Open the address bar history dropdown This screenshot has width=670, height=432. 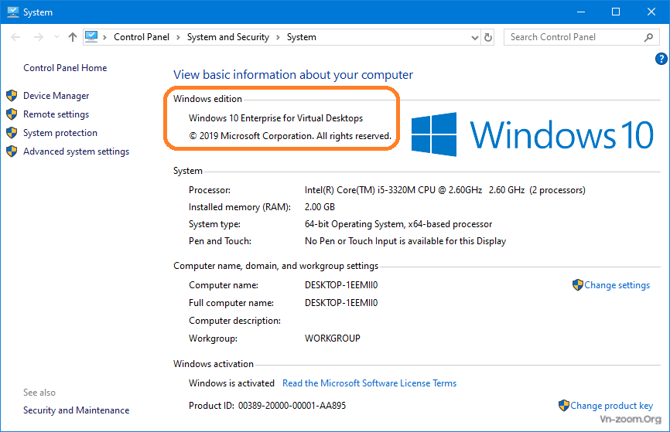tap(475, 38)
